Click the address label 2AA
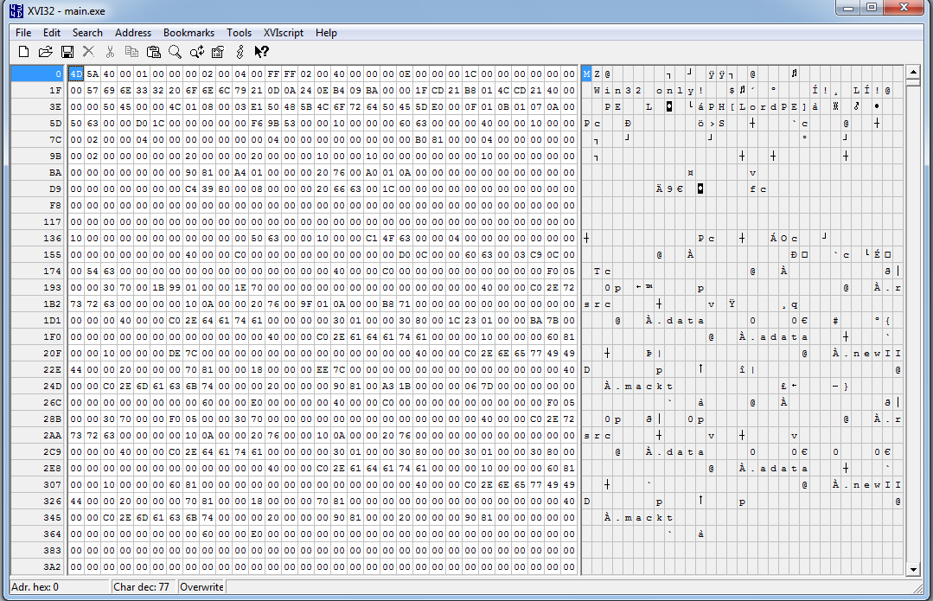 pyautogui.click(x=53, y=436)
